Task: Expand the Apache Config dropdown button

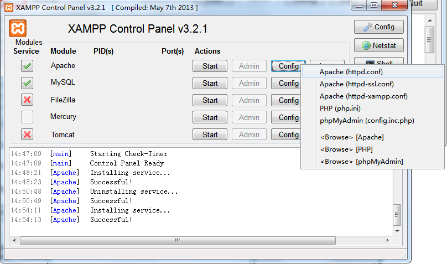Action: 288,66
